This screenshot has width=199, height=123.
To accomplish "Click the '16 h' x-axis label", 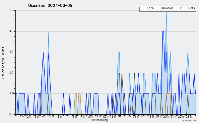I will (136, 117).
